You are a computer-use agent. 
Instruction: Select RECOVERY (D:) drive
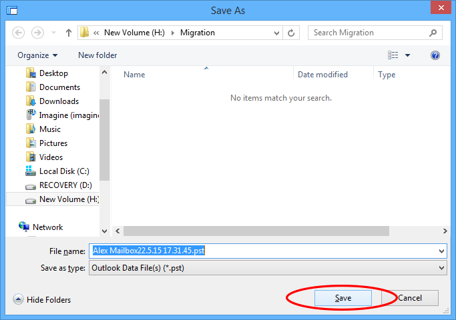(x=65, y=185)
